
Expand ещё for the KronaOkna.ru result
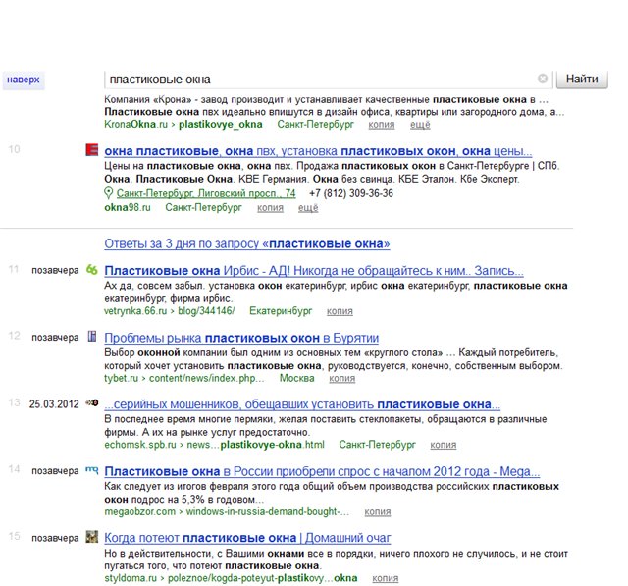point(420,125)
